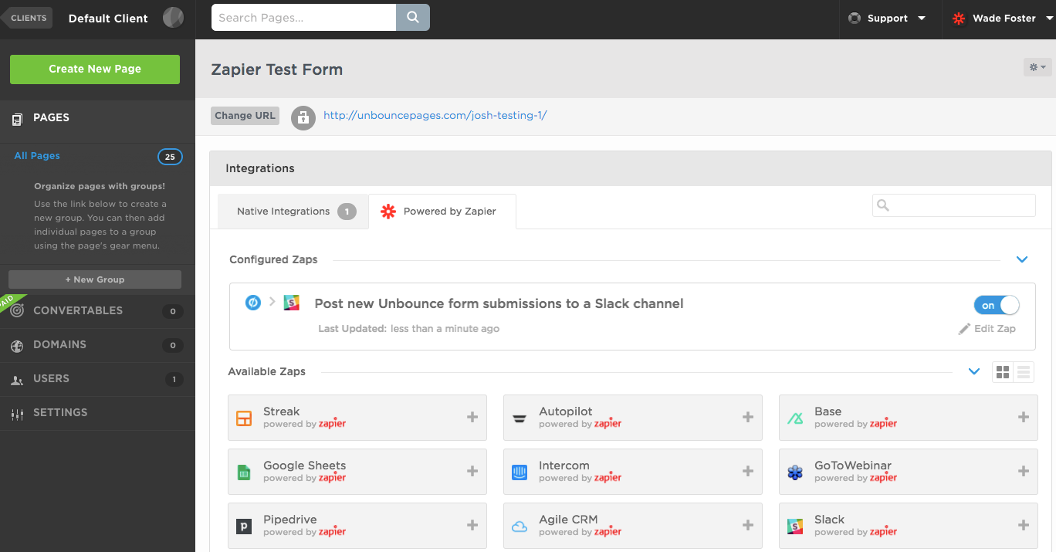Click the integrations search input field

pyautogui.click(x=954, y=205)
